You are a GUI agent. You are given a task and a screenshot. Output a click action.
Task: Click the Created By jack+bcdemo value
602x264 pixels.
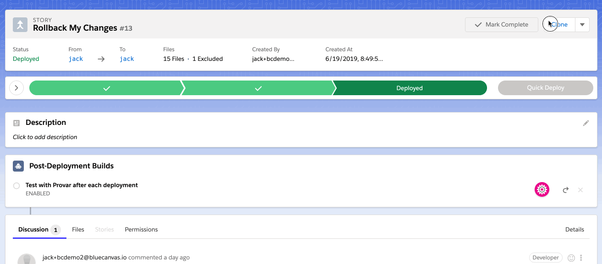click(x=273, y=59)
